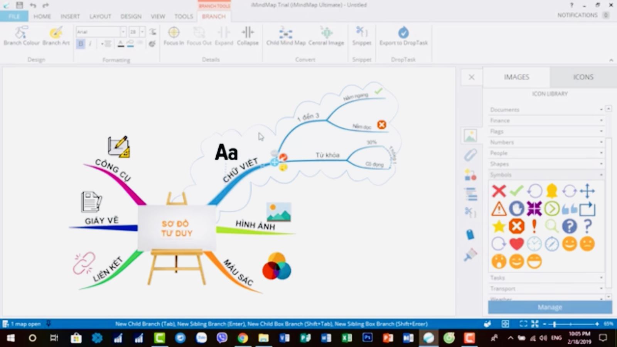This screenshot has height=347, width=617.
Task: Select the red heart icon in the library
Action: [516, 244]
